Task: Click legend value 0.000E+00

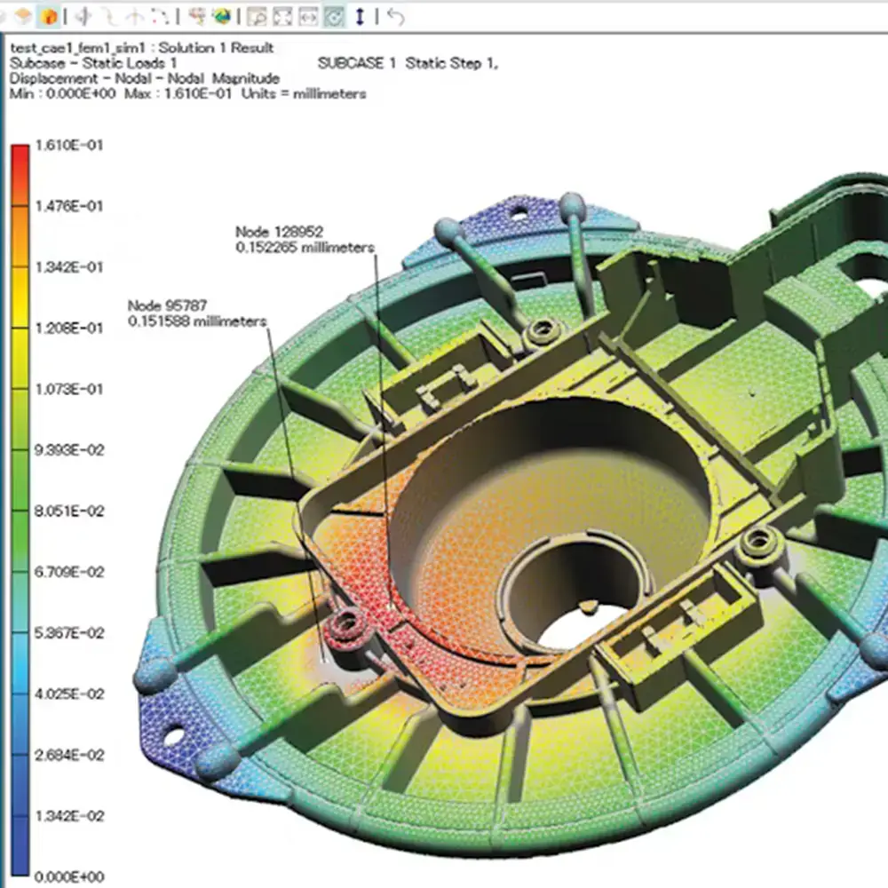Action: [69, 877]
